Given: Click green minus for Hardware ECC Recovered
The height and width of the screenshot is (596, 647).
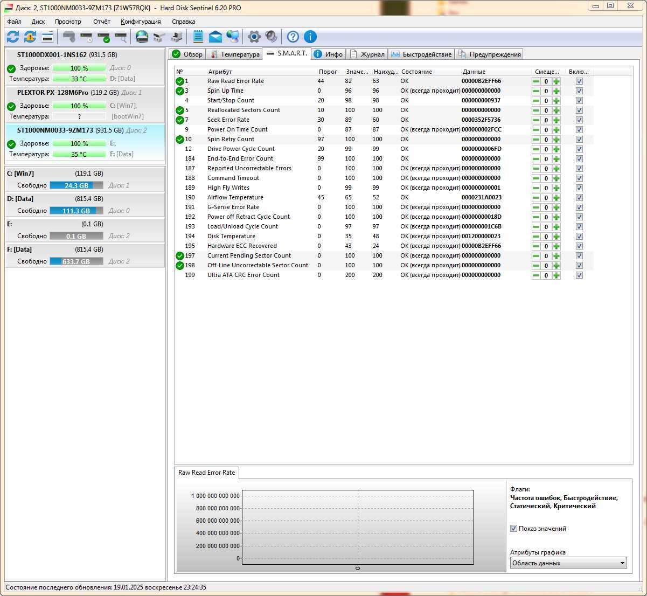Looking at the screenshot, I should 536,246.
